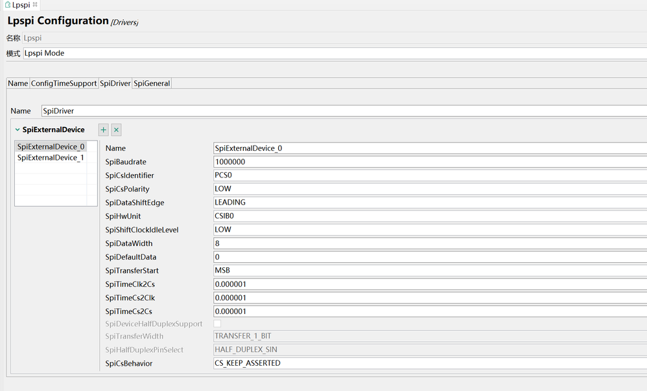The width and height of the screenshot is (647, 391).
Task: Toggle SpiDeviceHalfDuplexSupport checkbox
Action: tap(218, 324)
